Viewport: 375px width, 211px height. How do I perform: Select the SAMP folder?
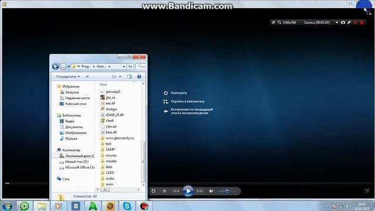coord(108,149)
